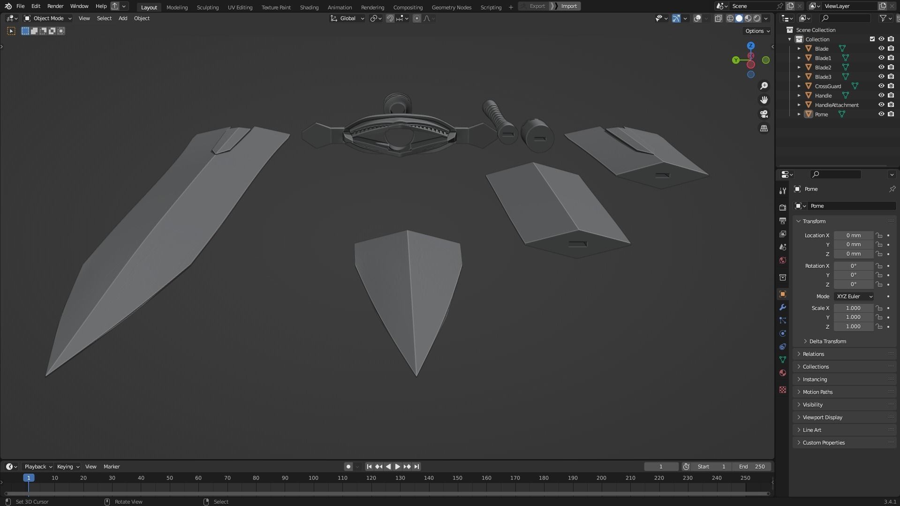900x506 pixels.
Task: Click the Z axis on navigation gizmo
Action: (751, 45)
